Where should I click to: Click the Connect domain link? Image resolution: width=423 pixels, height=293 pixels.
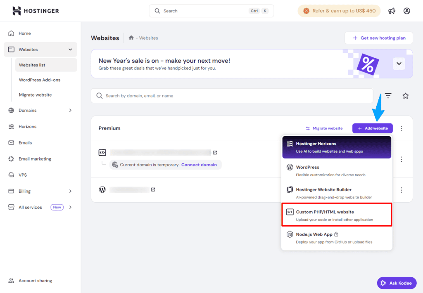199,164
